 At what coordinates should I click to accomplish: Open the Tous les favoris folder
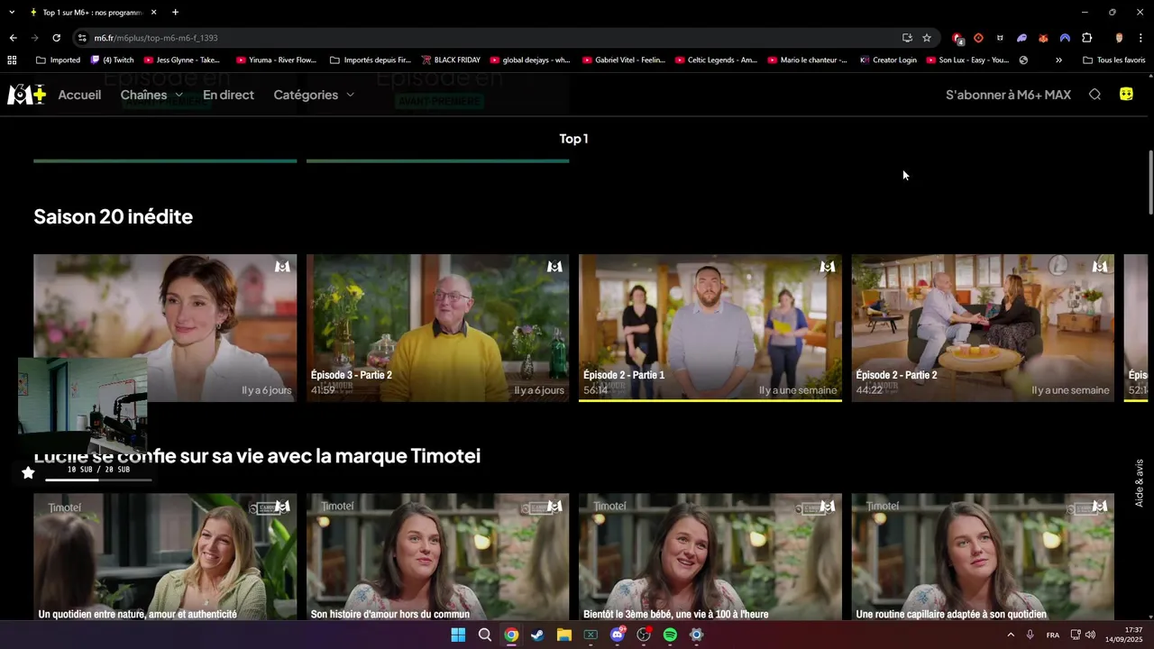tap(1114, 60)
